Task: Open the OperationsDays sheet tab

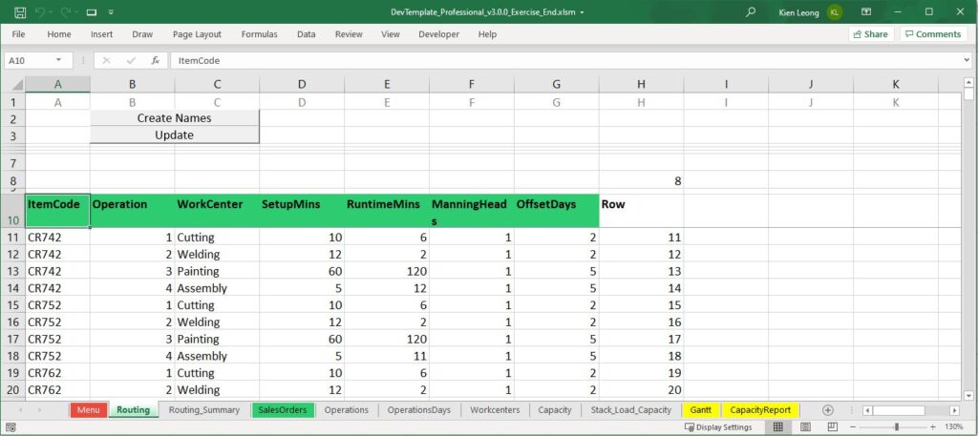Action: pyautogui.click(x=418, y=410)
